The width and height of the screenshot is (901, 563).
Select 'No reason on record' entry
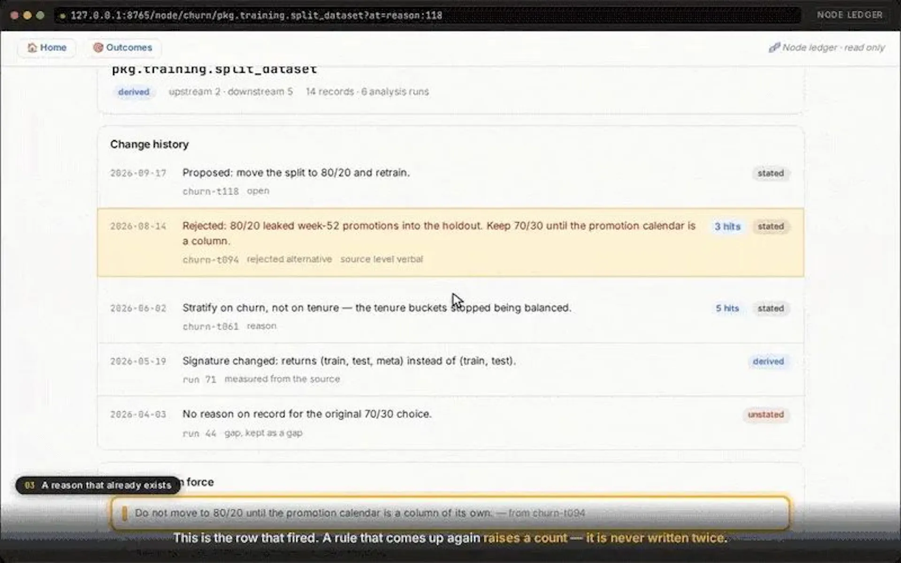(450, 423)
